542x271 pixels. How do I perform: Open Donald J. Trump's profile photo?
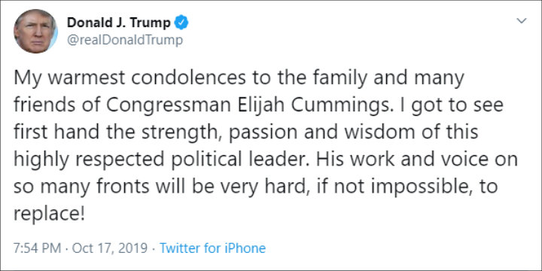coord(35,31)
